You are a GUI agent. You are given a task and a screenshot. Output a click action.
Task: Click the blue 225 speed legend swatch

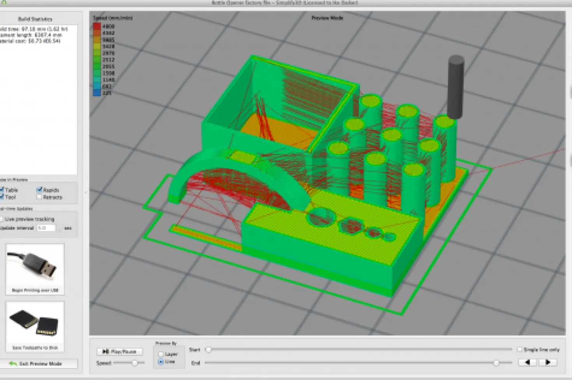pyautogui.click(x=97, y=93)
